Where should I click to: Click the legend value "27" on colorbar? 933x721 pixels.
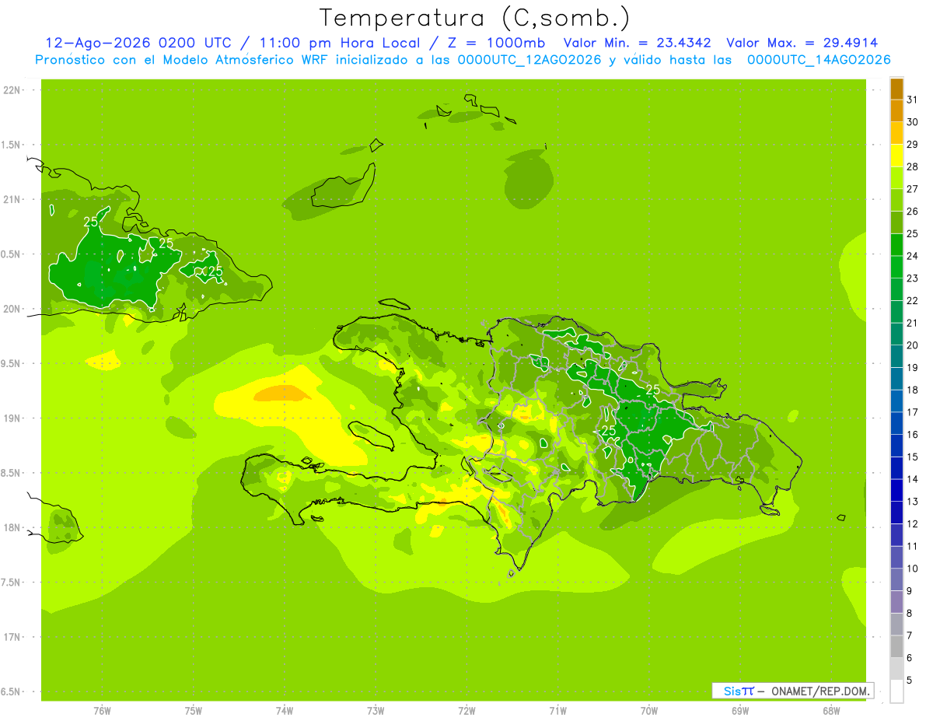click(x=913, y=189)
